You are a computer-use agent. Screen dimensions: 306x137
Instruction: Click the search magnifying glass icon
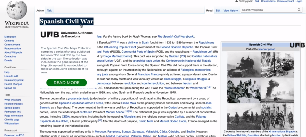tap(299, 10)
